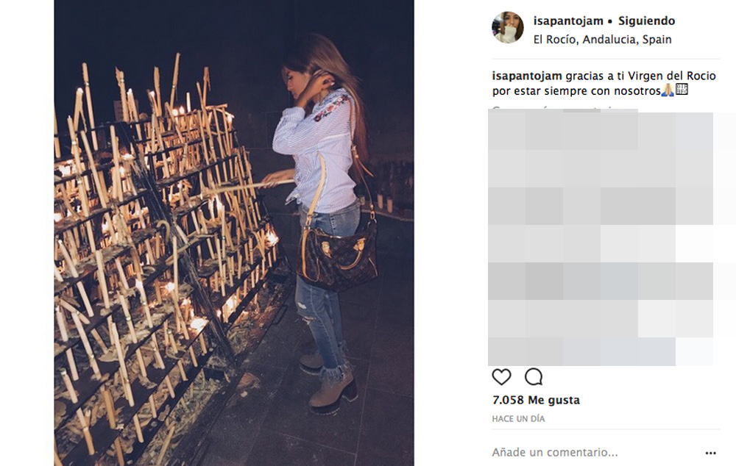736x466 pixels.
Task: Click the candle rack in the photo
Action: click(164, 262)
